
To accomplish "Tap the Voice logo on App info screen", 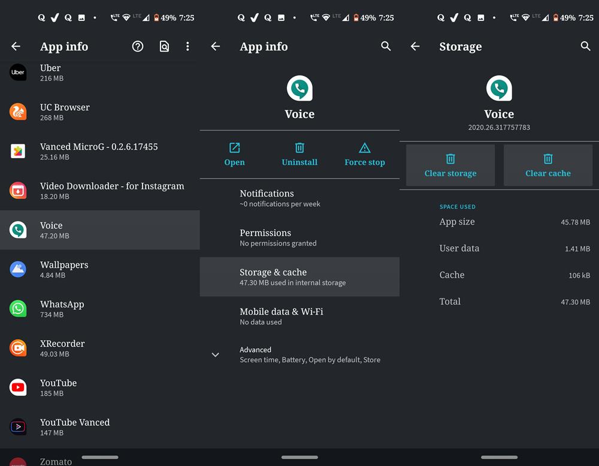I will 299,88.
